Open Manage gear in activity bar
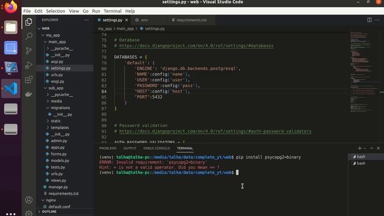 (29, 213)
